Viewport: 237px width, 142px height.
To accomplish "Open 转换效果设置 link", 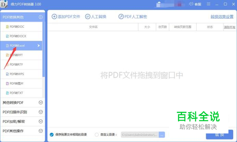I will click(x=222, y=17).
